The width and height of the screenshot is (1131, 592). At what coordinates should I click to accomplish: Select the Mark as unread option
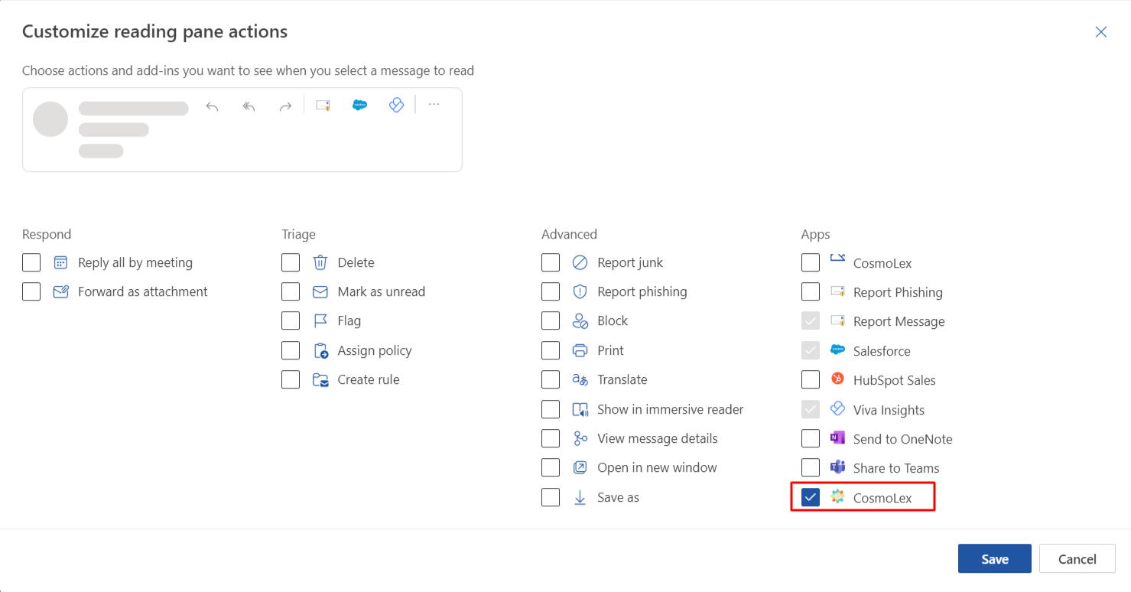click(x=291, y=291)
